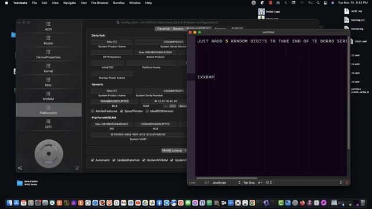The image size is (372, 209).
Task: Open Finder from the dock
Action: [x=9, y=203]
